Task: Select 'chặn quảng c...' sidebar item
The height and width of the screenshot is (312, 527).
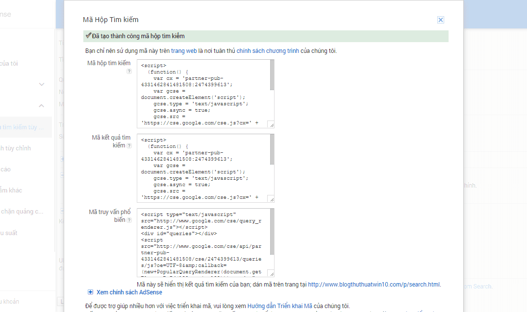Action: point(22,212)
